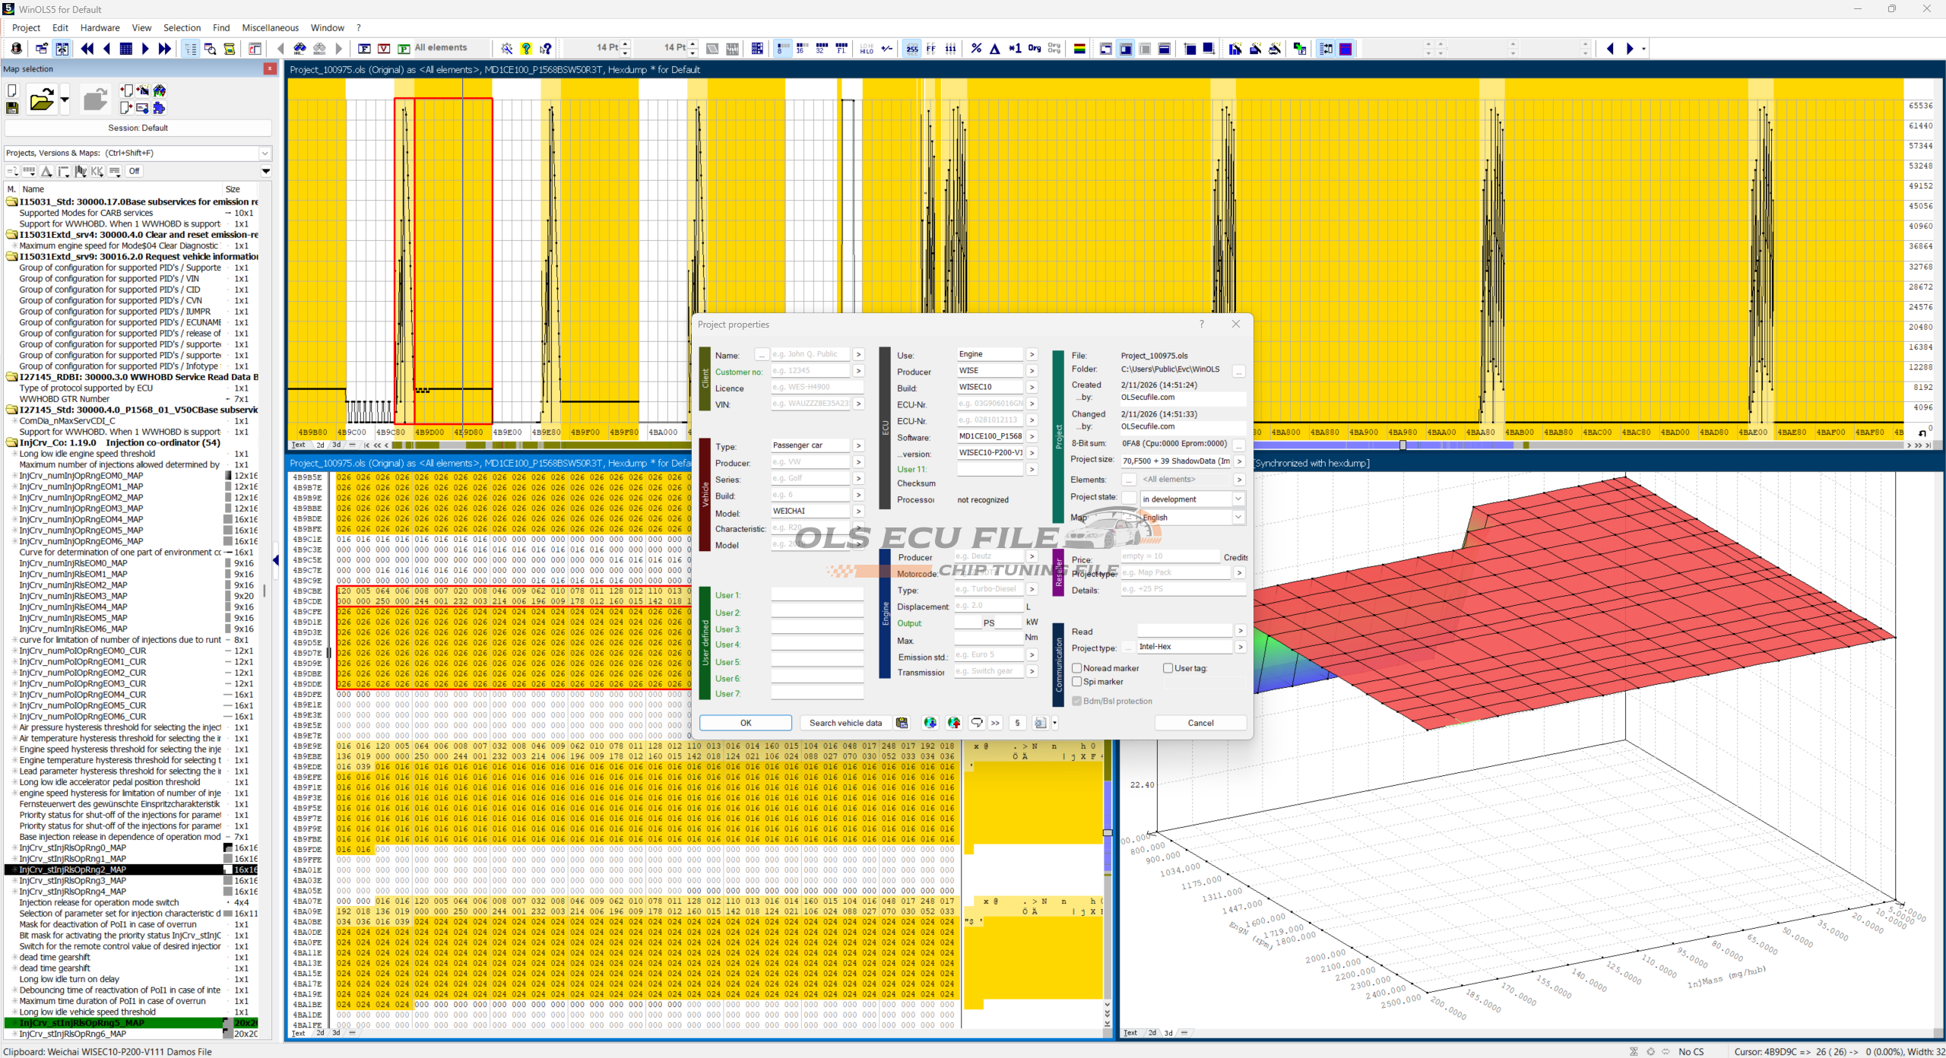The height and width of the screenshot is (1058, 1946).
Task: Click the binoculars search icon in toolbar
Action: [x=300, y=49]
